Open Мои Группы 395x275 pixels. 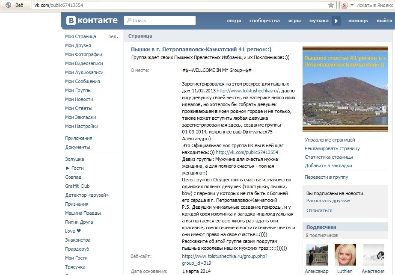tap(78, 90)
